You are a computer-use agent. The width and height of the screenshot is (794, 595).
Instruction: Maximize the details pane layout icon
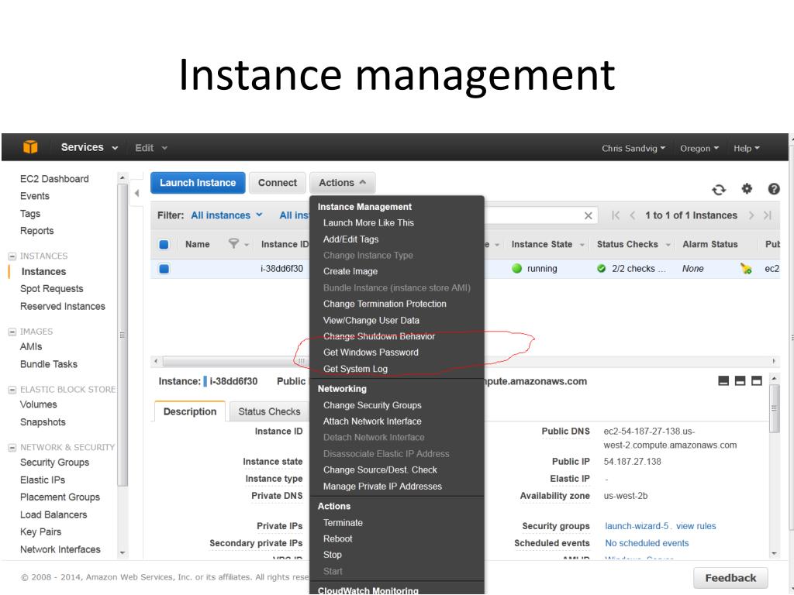point(757,381)
